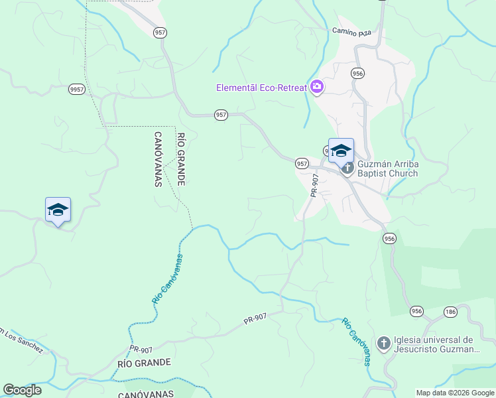Click the RÍO GRANDE label at the bottom
496x398 pixels.
point(145,363)
